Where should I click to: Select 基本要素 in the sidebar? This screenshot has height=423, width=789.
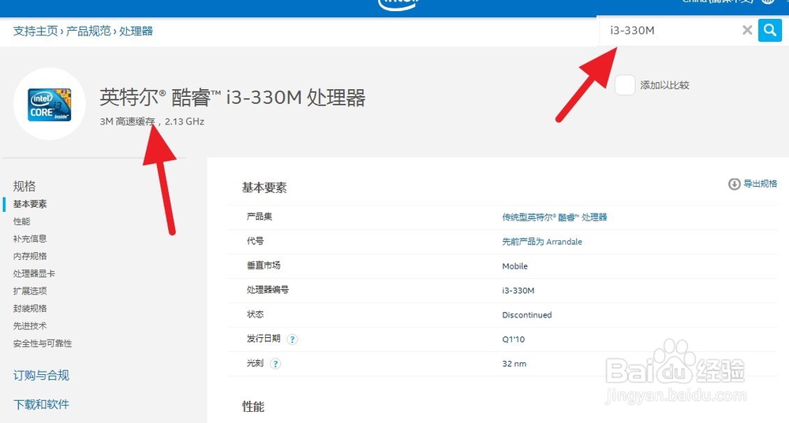[x=30, y=204]
